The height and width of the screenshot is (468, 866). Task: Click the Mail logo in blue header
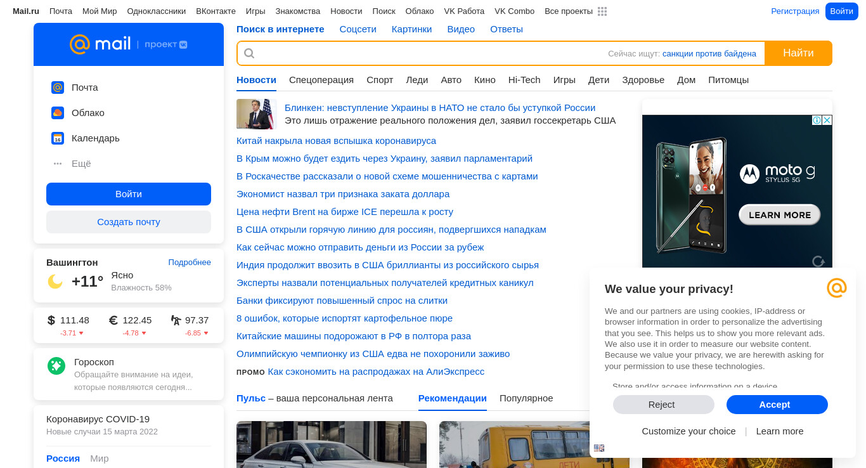coord(100,44)
